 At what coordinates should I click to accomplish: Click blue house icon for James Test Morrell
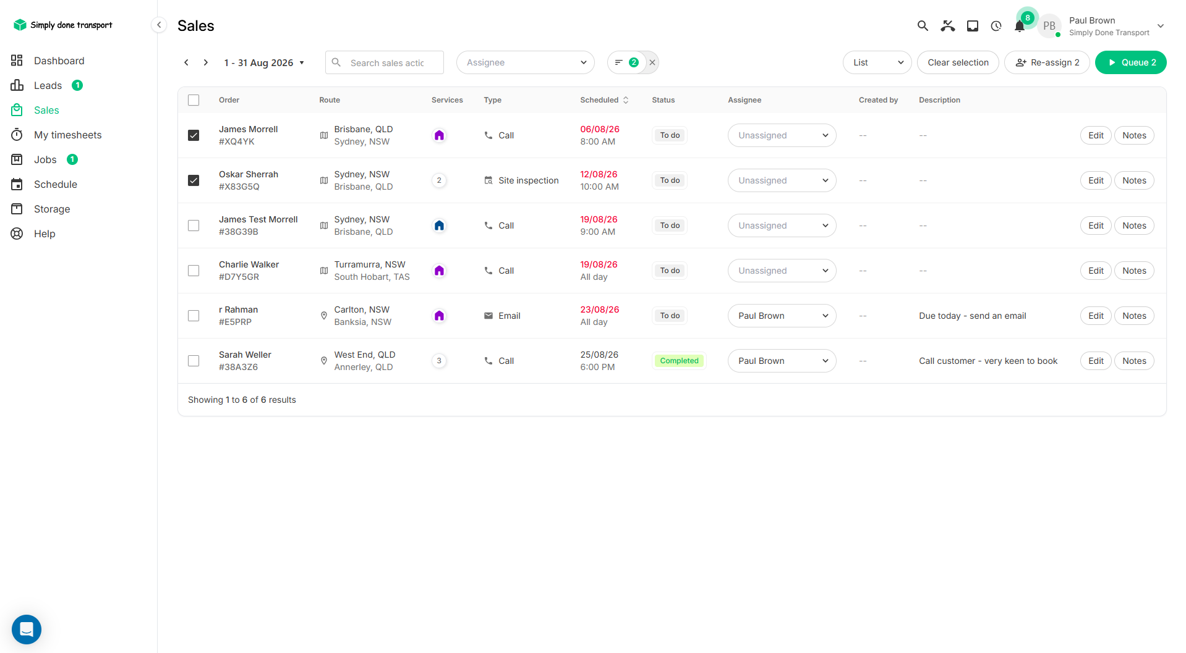[x=440, y=225]
